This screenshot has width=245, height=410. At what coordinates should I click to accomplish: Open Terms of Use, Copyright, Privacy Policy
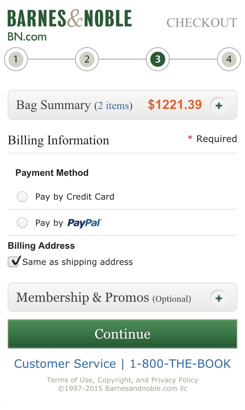(x=122, y=380)
